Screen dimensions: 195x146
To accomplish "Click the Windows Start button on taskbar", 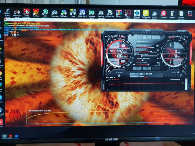I will (4, 136).
